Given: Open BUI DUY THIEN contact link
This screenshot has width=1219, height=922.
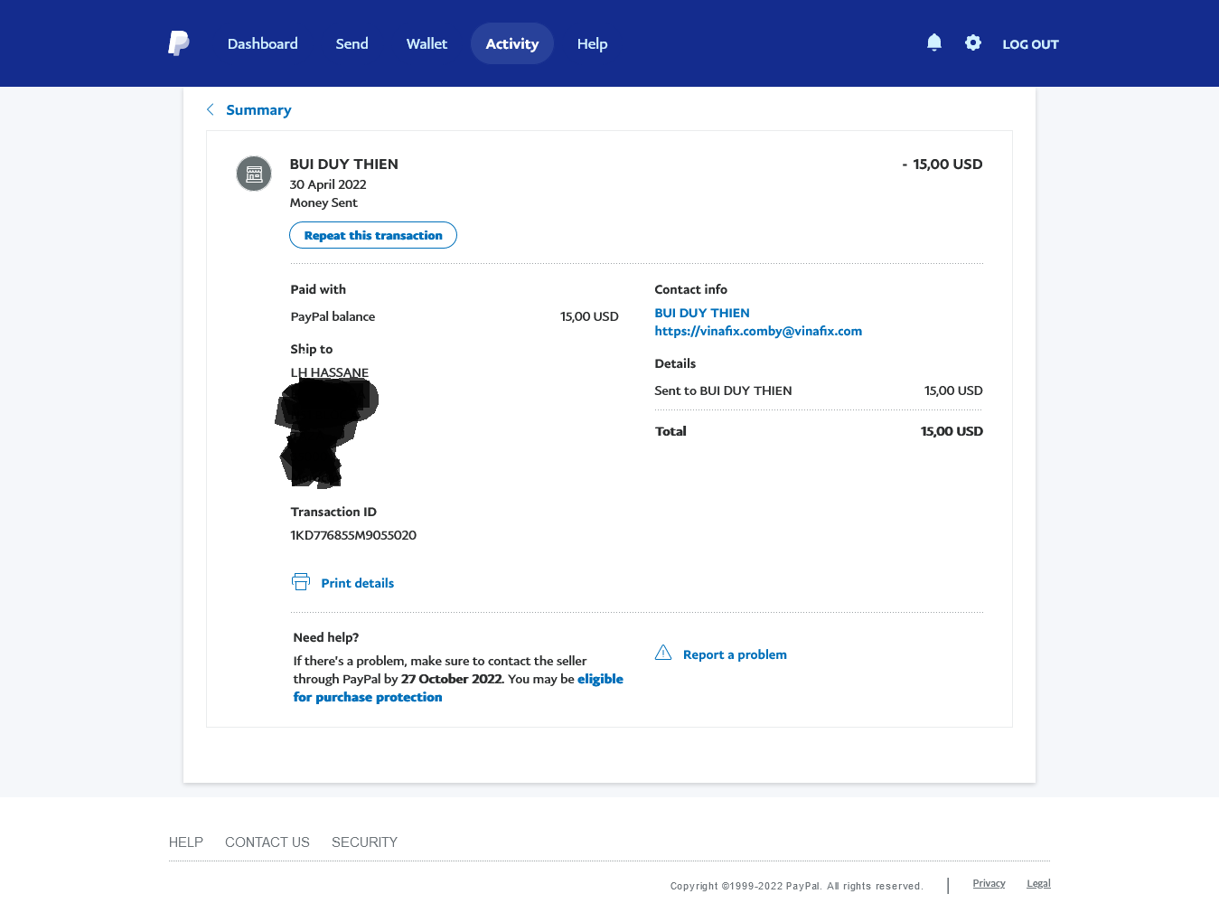Looking at the screenshot, I should (x=702, y=313).
